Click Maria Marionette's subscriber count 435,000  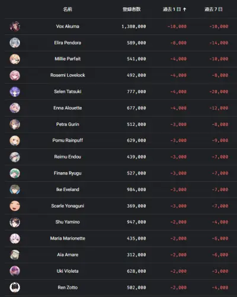[136, 238]
